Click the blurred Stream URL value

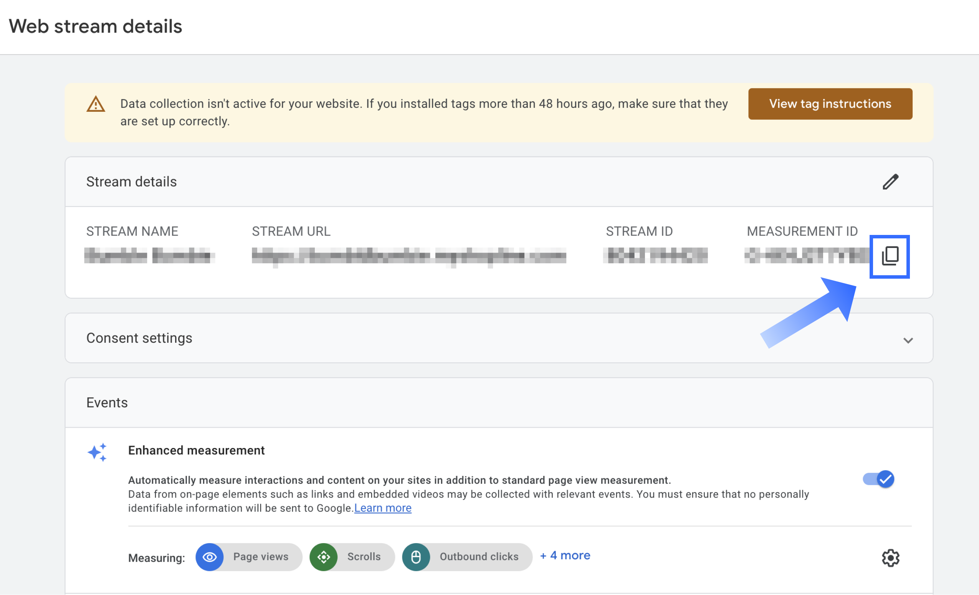(x=409, y=256)
